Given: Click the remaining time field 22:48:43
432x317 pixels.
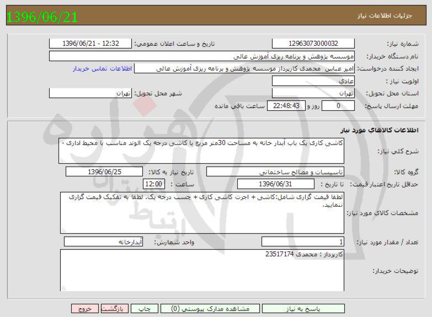Looking at the screenshot, I should click(x=286, y=106).
